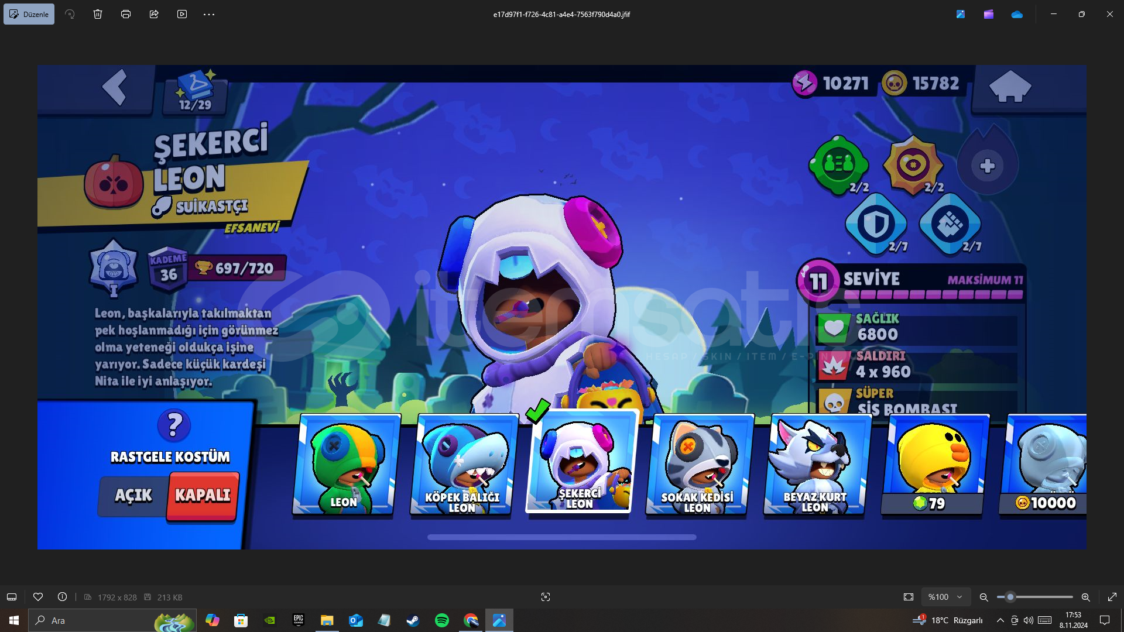Select the duck skin costing 79 gems
Viewport: 1124px width, 632px height.
(x=934, y=464)
